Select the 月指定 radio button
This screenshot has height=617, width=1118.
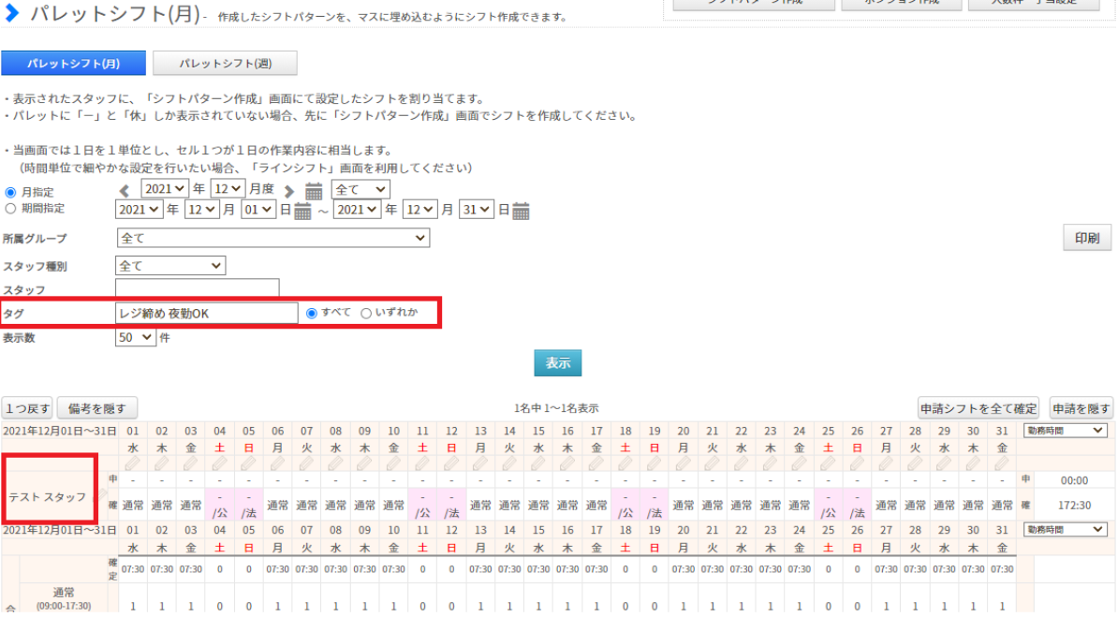click(x=11, y=191)
